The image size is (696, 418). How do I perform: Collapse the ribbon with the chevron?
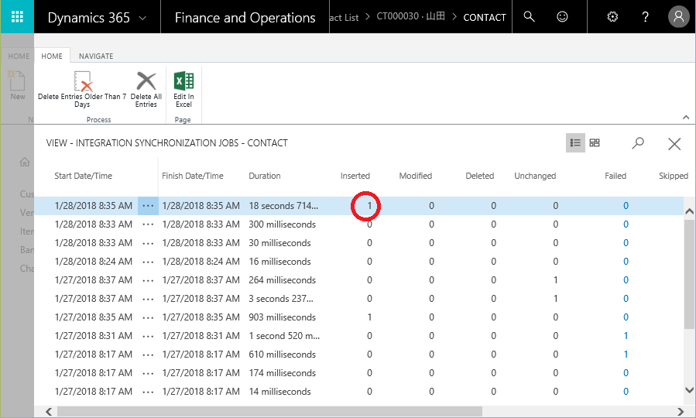(x=686, y=117)
